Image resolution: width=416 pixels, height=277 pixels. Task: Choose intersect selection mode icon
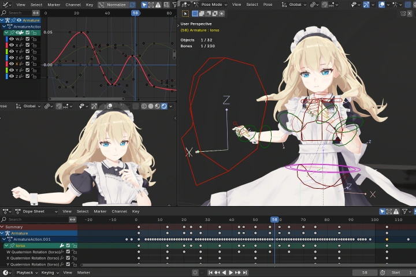(221, 13)
